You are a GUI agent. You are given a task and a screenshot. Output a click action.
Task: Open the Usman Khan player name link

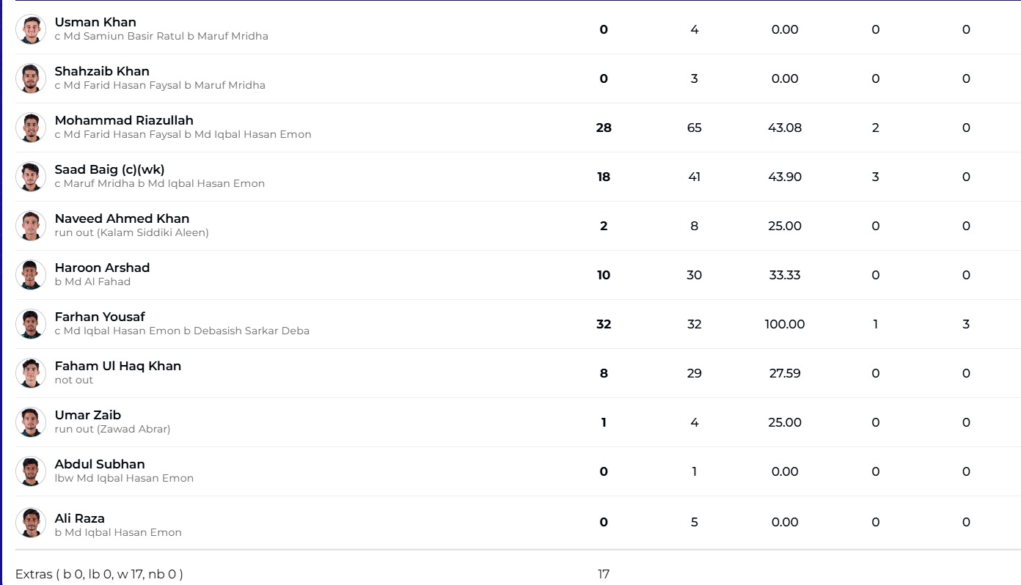95,22
